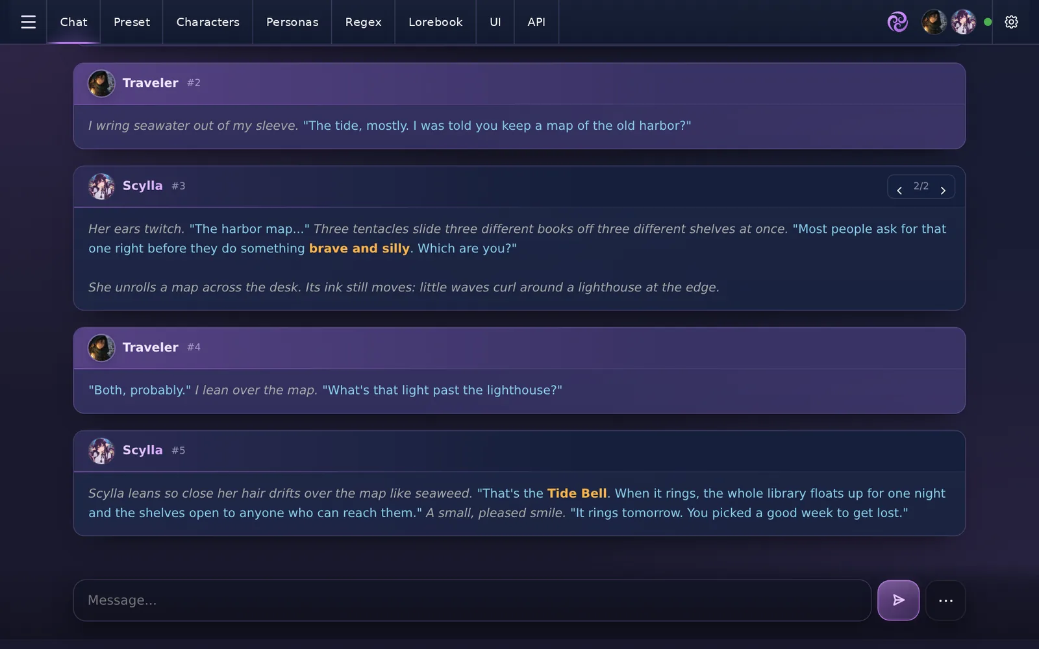Switch to the Personas tab
Screen dimensions: 1039x649
coord(292,22)
